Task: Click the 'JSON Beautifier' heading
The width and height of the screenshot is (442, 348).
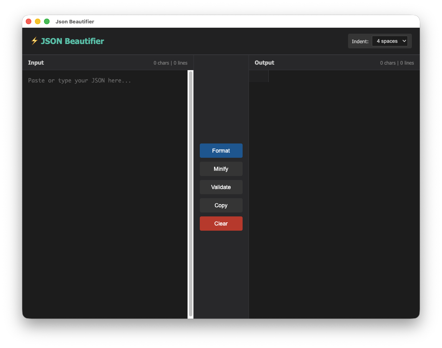Action: 73,41
